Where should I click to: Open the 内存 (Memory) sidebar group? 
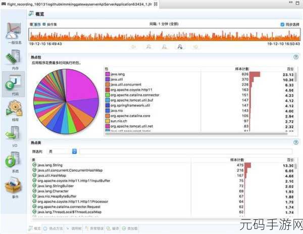[x=14, y=60]
